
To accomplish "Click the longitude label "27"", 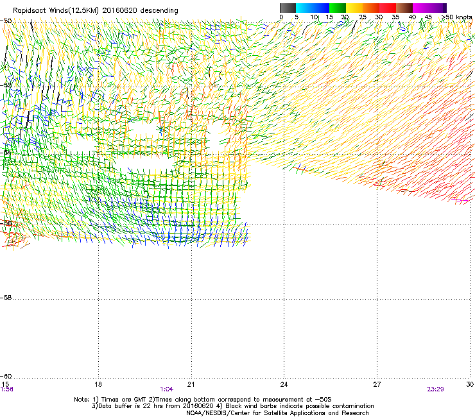I will pos(377,384).
